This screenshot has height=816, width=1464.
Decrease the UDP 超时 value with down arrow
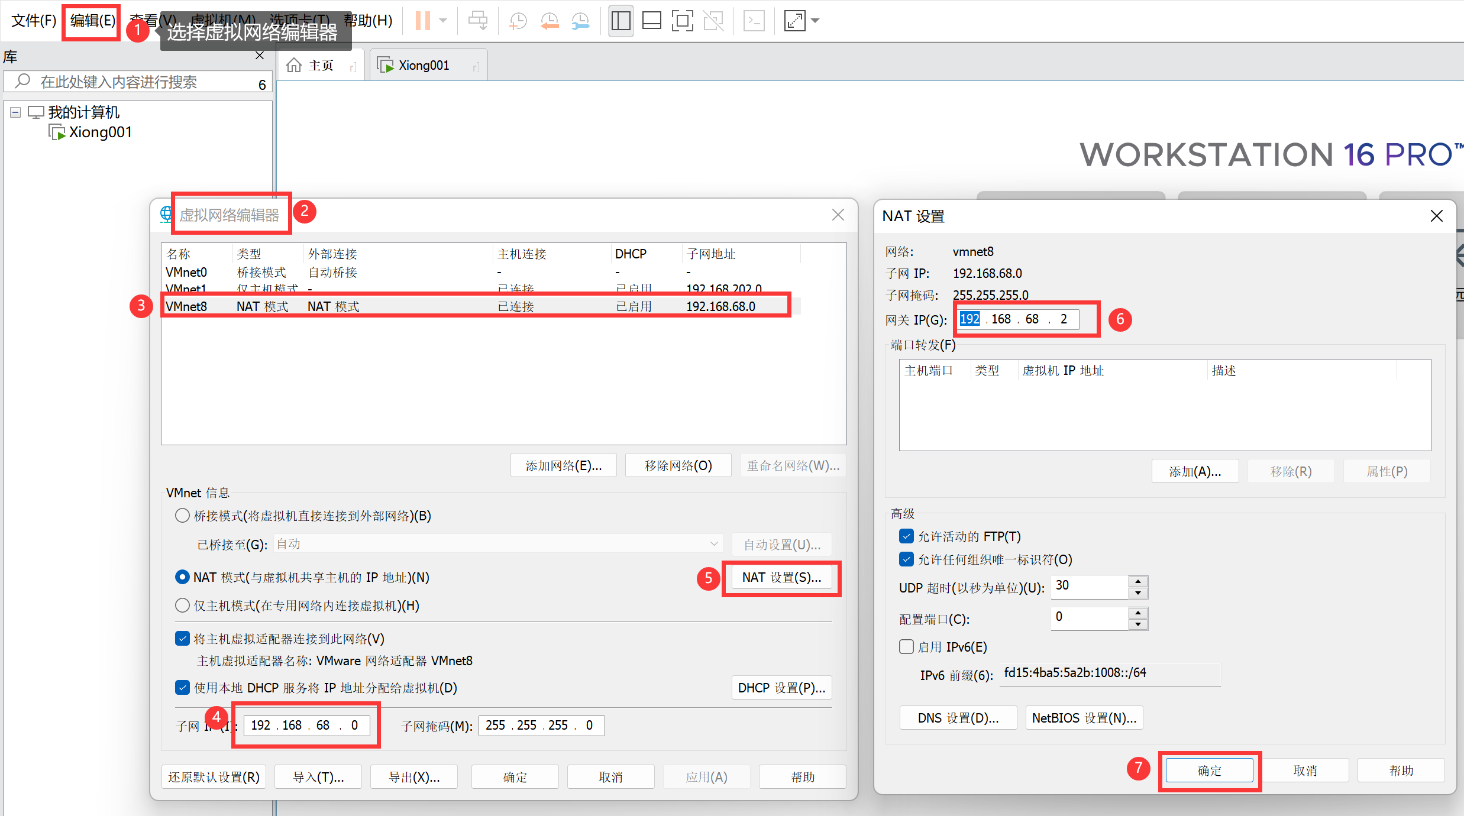tap(1137, 593)
